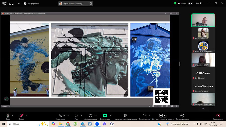
Task: Switch to reading view icon in PowerPoint
Action: coord(172,106)
